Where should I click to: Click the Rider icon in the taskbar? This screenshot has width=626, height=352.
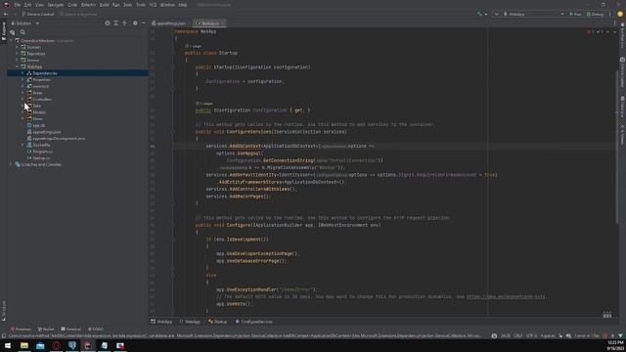click(x=88, y=345)
